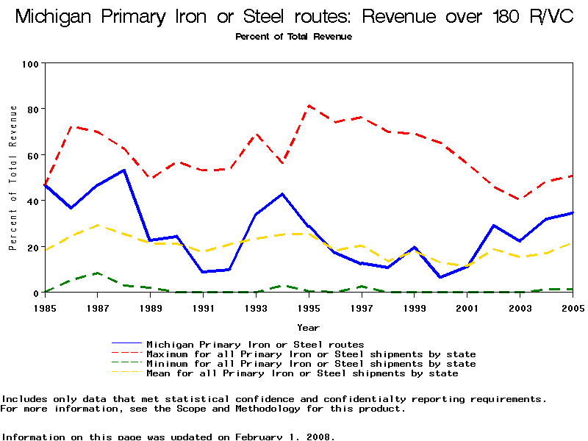Click the rotated 'Percent of Total Revenue' y-axis title

point(13,178)
